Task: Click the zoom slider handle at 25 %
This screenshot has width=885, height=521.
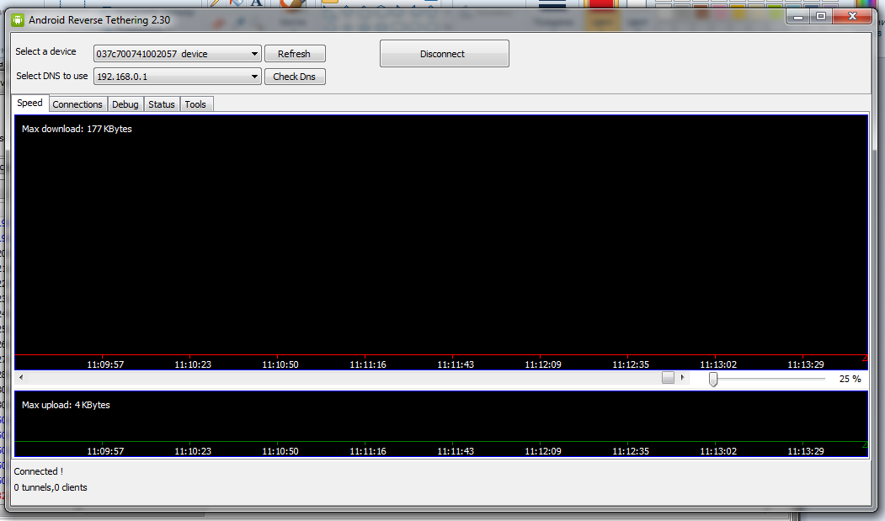Action: click(x=713, y=379)
